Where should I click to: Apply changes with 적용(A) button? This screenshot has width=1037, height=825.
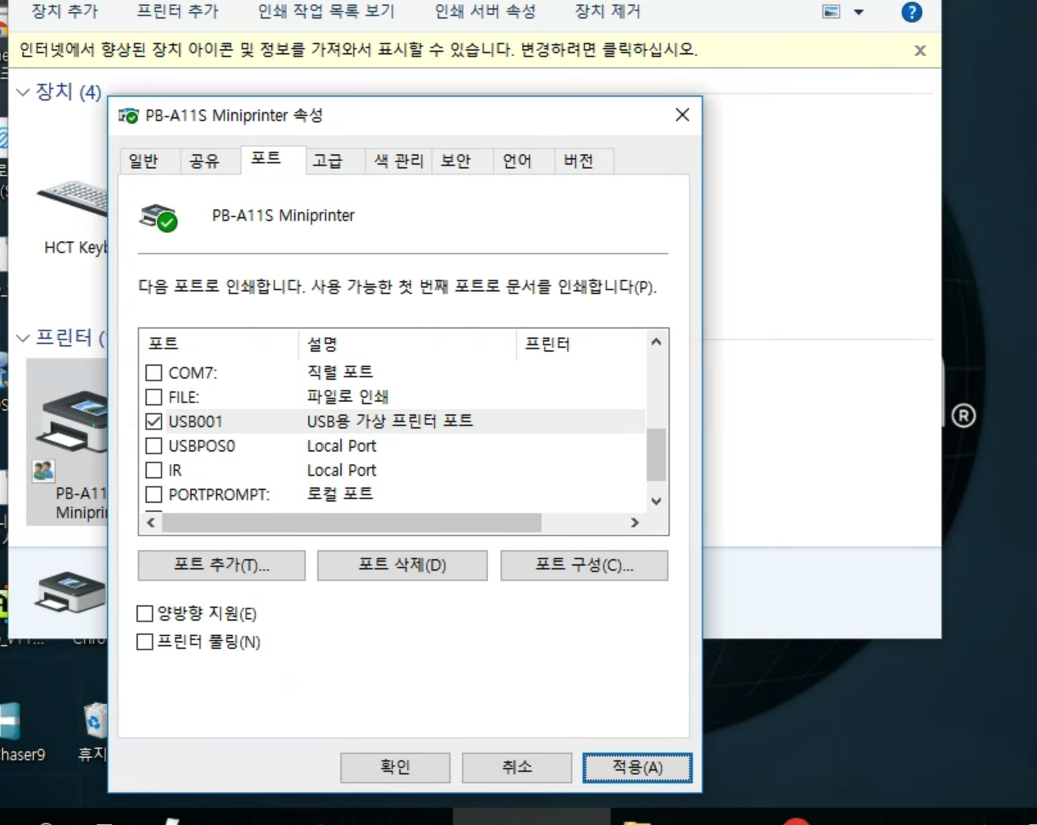(637, 767)
